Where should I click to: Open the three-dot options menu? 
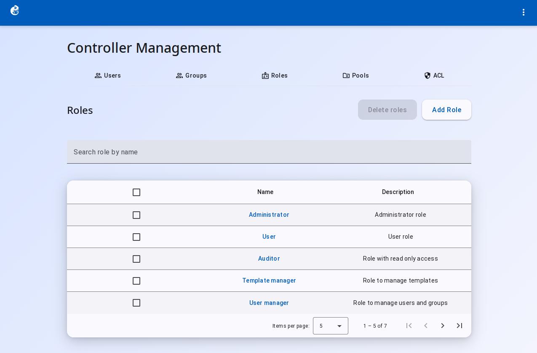click(x=524, y=13)
